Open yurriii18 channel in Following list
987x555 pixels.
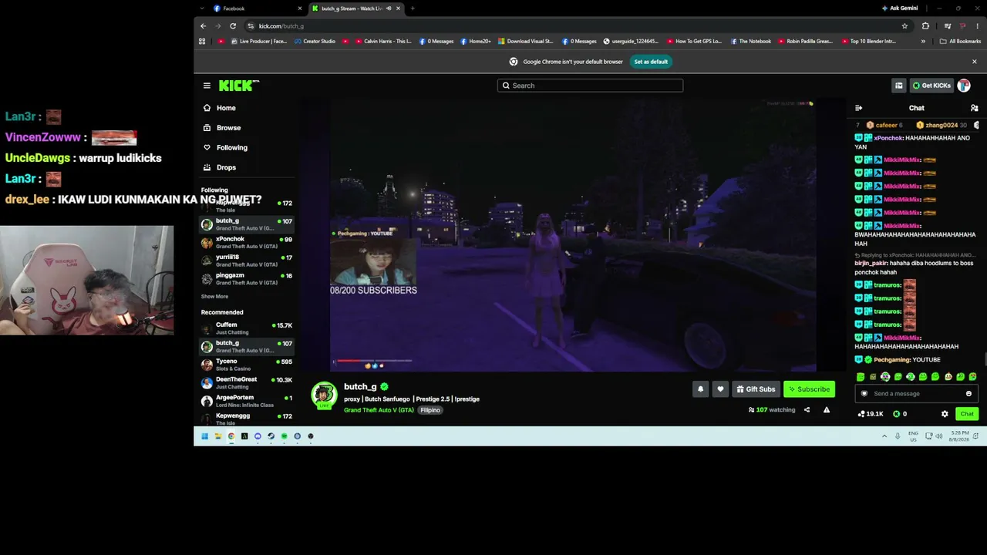click(x=247, y=261)
